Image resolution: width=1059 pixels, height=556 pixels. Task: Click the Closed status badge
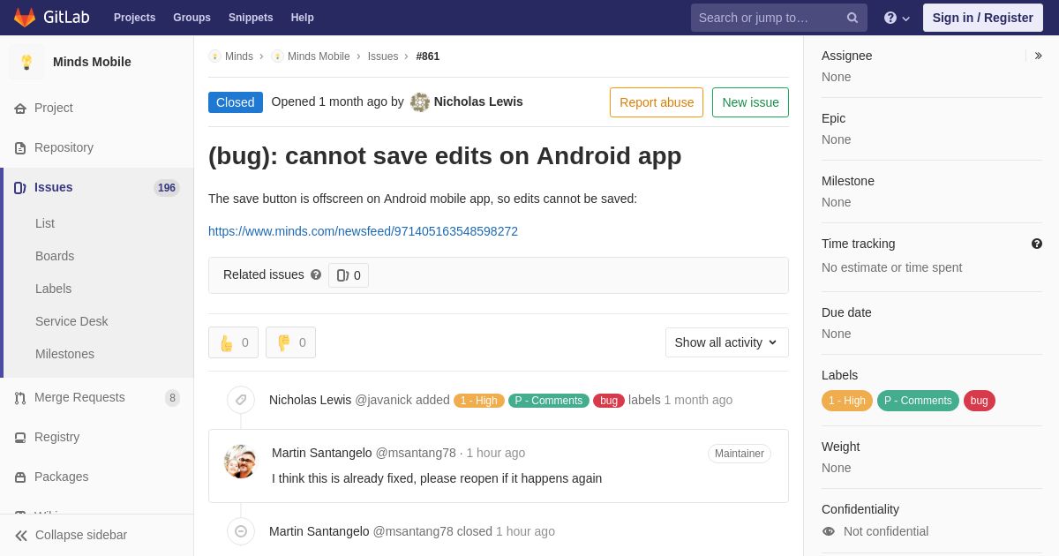[x=236, y=102]
